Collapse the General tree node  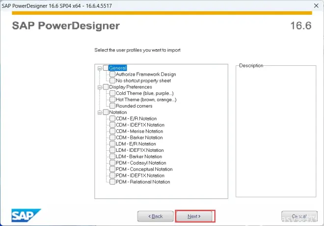click(100, 68)
